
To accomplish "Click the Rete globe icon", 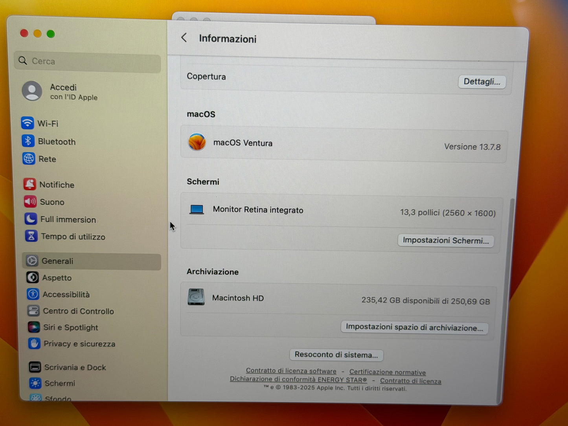I will pyautogui.click(x=29, y=158).
